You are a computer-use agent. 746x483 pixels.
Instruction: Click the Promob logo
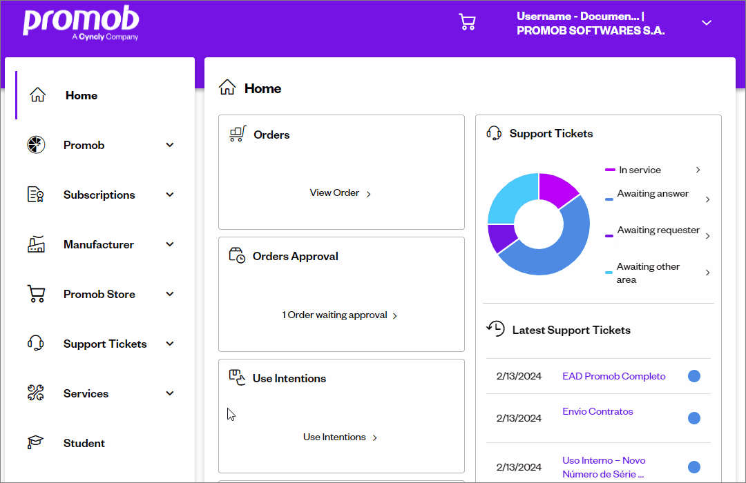click(81, 23)
